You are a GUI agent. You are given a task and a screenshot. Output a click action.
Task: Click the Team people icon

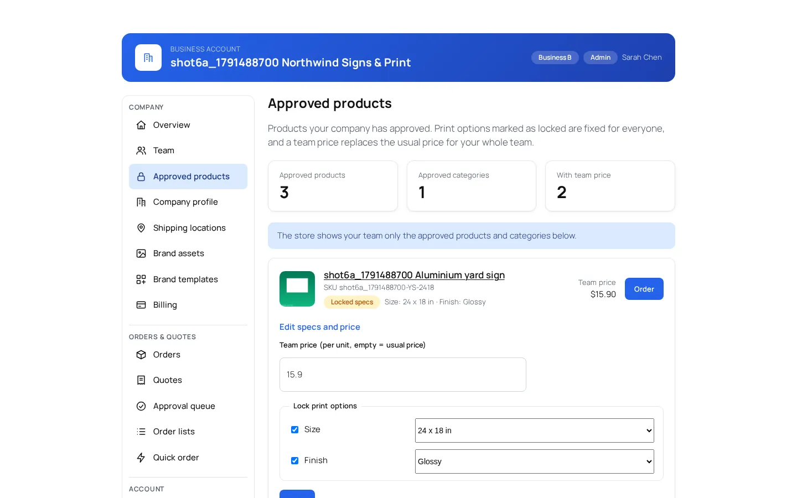[x=141, y=151]
